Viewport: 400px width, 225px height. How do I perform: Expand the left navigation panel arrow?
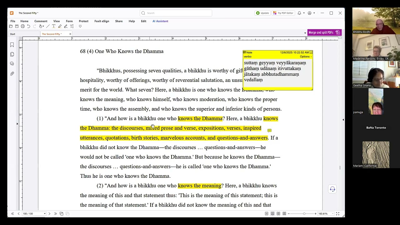click(x=17, y=124)
